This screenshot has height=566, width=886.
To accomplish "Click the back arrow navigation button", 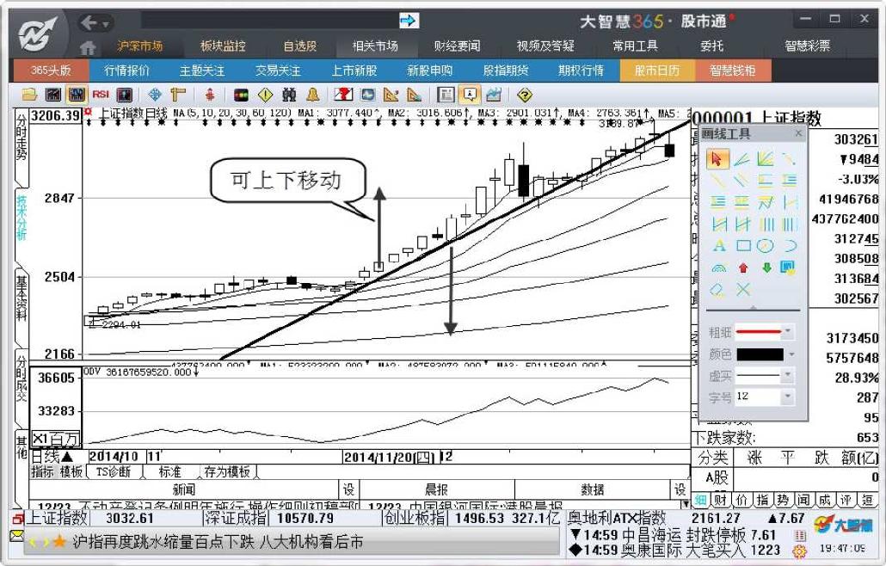I will [x=89, y=22].
